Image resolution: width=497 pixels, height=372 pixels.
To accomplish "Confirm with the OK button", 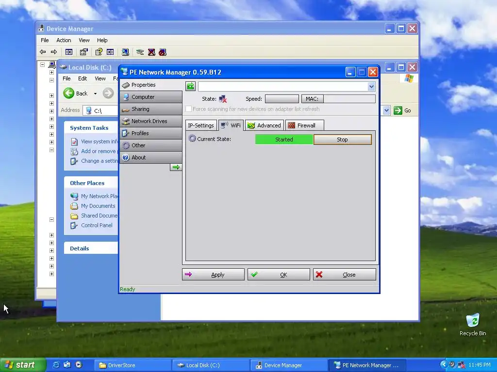I will coord(279,275).
